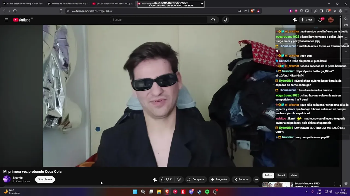Clip the video using Recortar
Viewport: 350px width, 196px height.
pyautogui.click(x=241, y=179)
